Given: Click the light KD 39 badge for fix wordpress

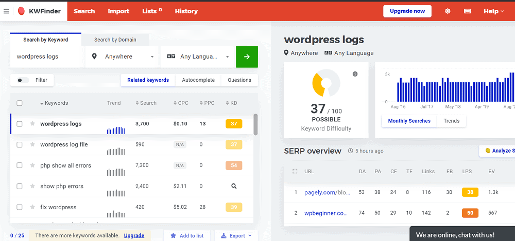Looking at the screenshot, I should click(234, 207).
